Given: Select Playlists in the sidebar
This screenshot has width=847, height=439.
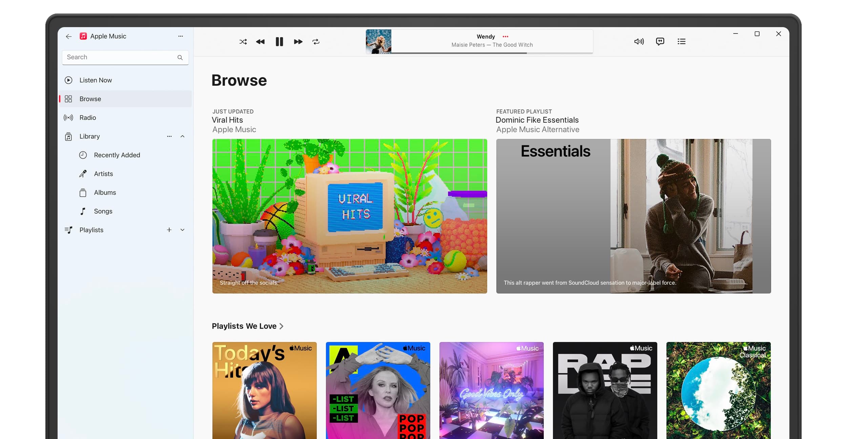Looking at the screenshot, I should pyautogui.click(x=125, y=230).
